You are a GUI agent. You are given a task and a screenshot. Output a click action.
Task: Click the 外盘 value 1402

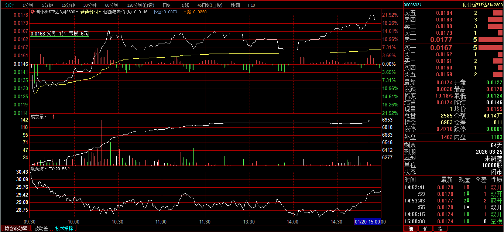click(446, 137)
